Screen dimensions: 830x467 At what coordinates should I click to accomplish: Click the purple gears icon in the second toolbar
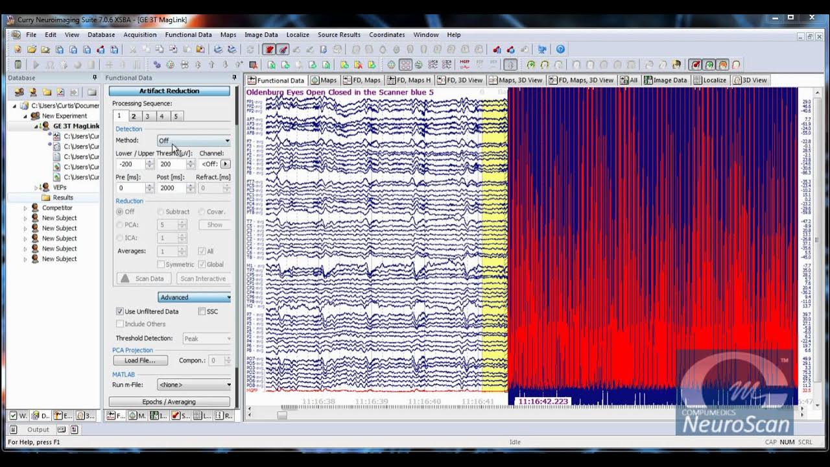pos(157,64)
